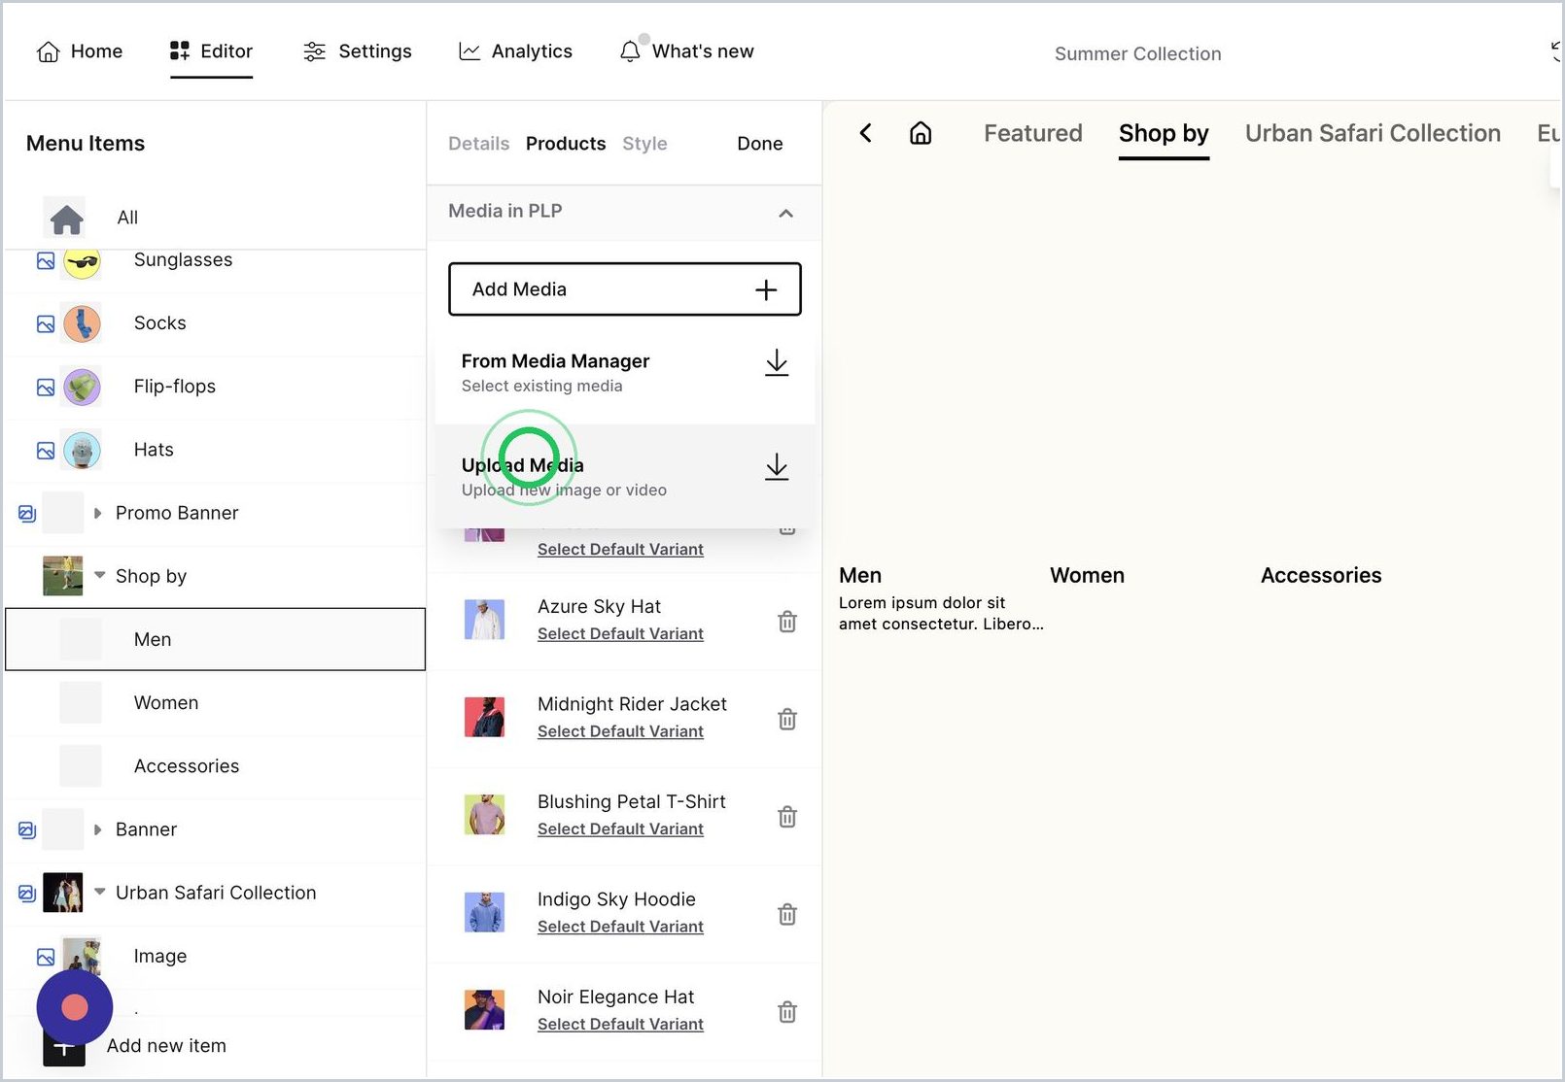Collapse the Shop by tree item
The image size is (1565, 1082).
tap(99, 575)
